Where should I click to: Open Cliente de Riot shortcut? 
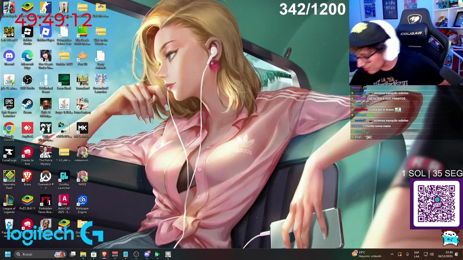coord(27,156)
